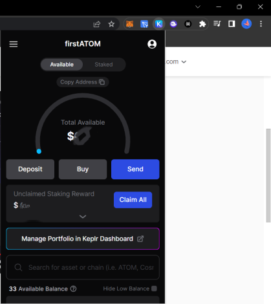Click the Copy Address button
271x304 pixels.
(83, 82)
